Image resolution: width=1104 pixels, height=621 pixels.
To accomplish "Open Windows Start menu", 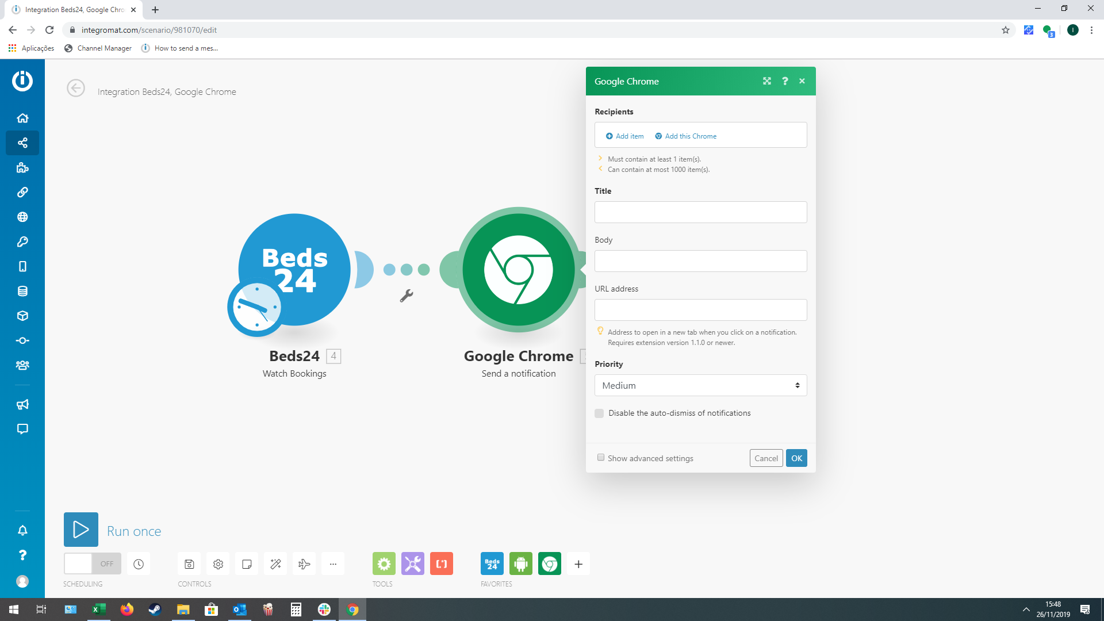I will coord(14,609).
